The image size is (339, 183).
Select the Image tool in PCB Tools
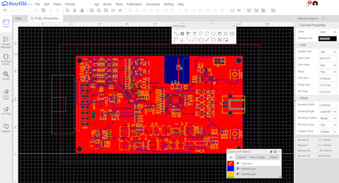(x=232, y=34)
